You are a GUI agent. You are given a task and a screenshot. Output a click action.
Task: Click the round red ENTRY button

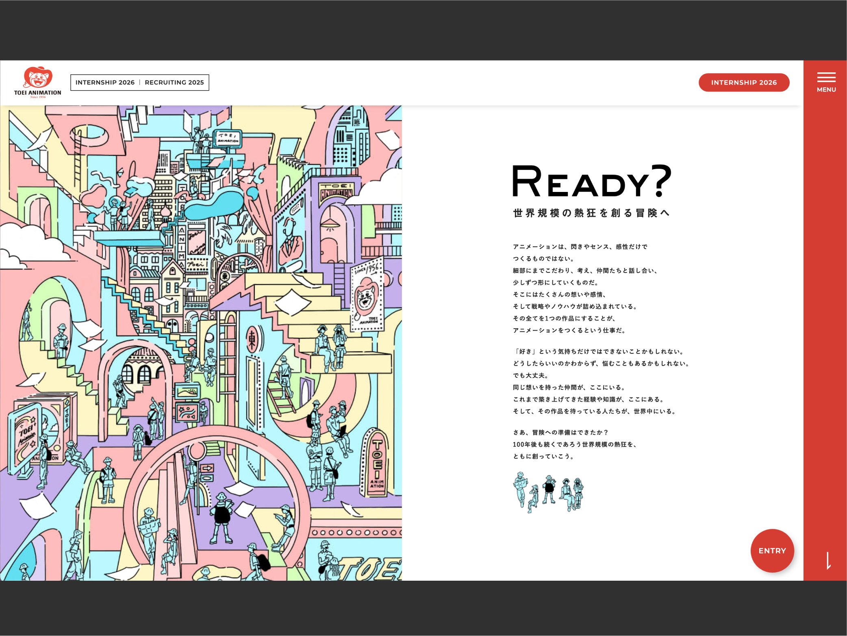pos(772,551)
